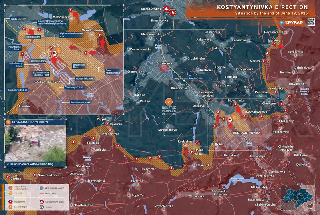Click the Belgian park label in inset
Screen dimensions: 320x215
tap(33, 37)
